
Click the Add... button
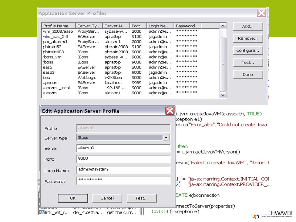[248, 26]
